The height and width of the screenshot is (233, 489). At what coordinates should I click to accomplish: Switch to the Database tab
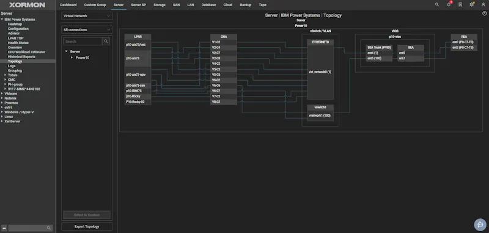(x=208, y=5)
